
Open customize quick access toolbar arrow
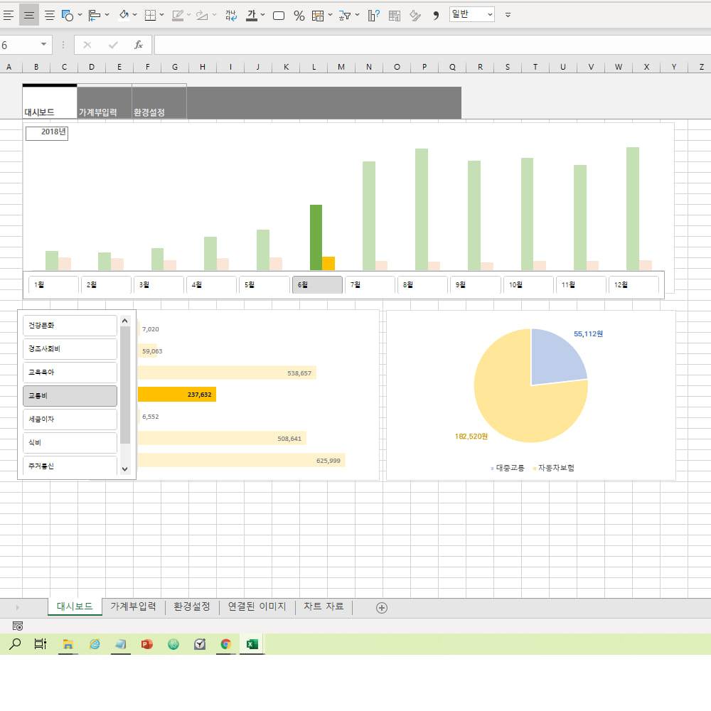click(x=508, y=15)
